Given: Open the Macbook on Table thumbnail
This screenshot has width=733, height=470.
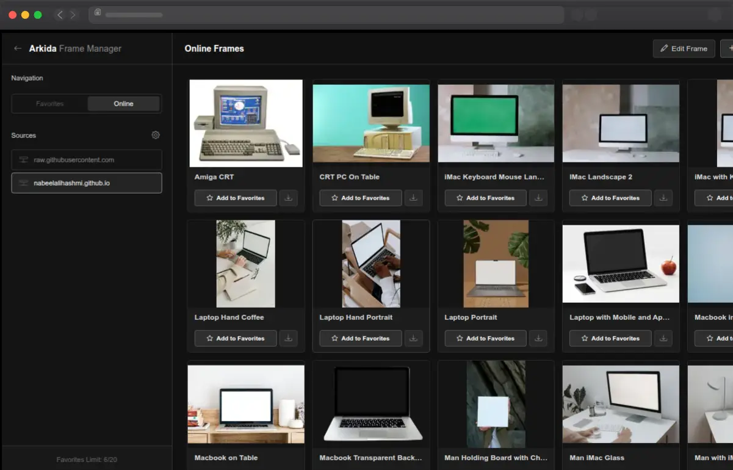Looking at the screenshot, I should point(246,404).
